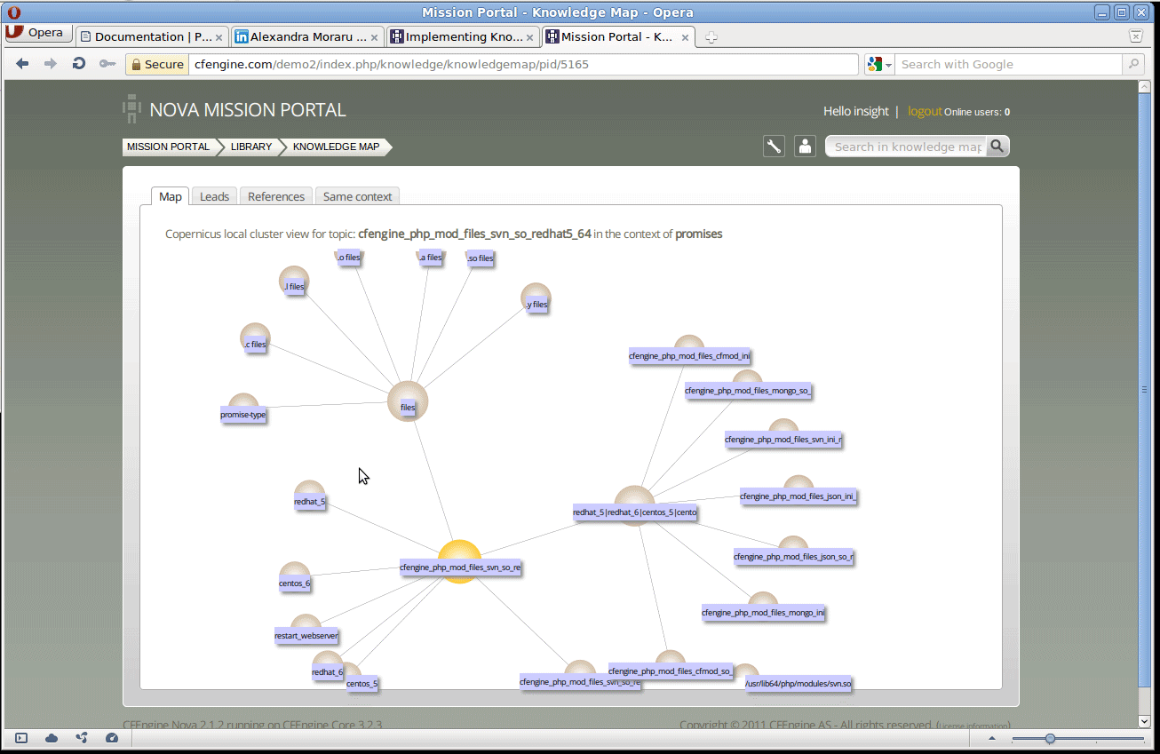Open the Google search engine dropdown
The height and width of the screenshot is (754, 1160).
point(880,64)
